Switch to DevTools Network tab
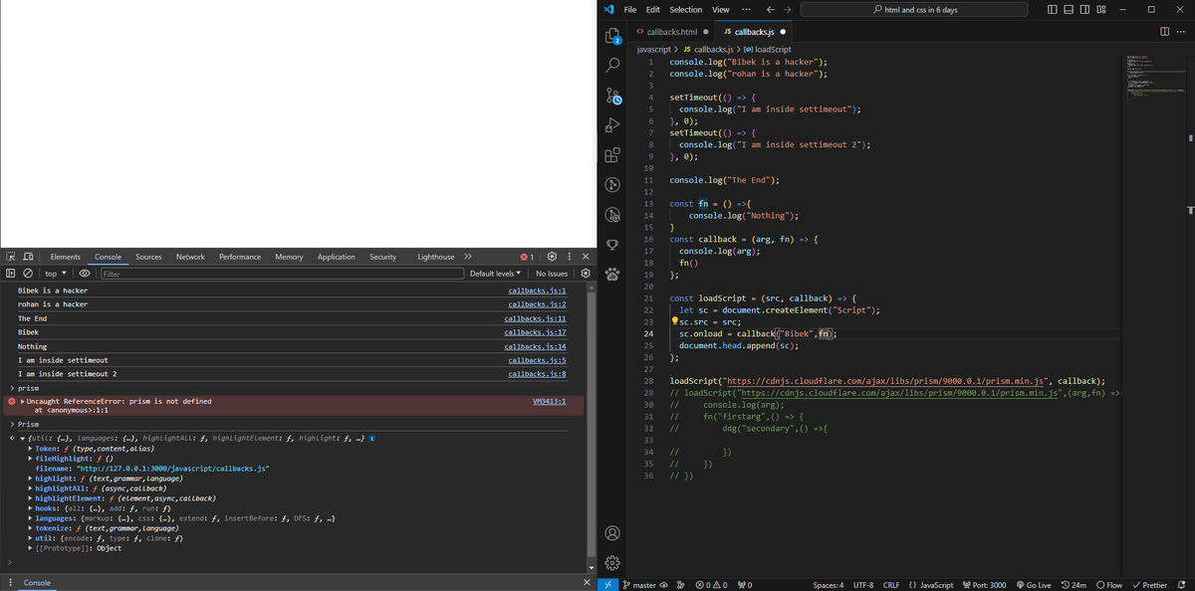 click(x=190, y=257)
